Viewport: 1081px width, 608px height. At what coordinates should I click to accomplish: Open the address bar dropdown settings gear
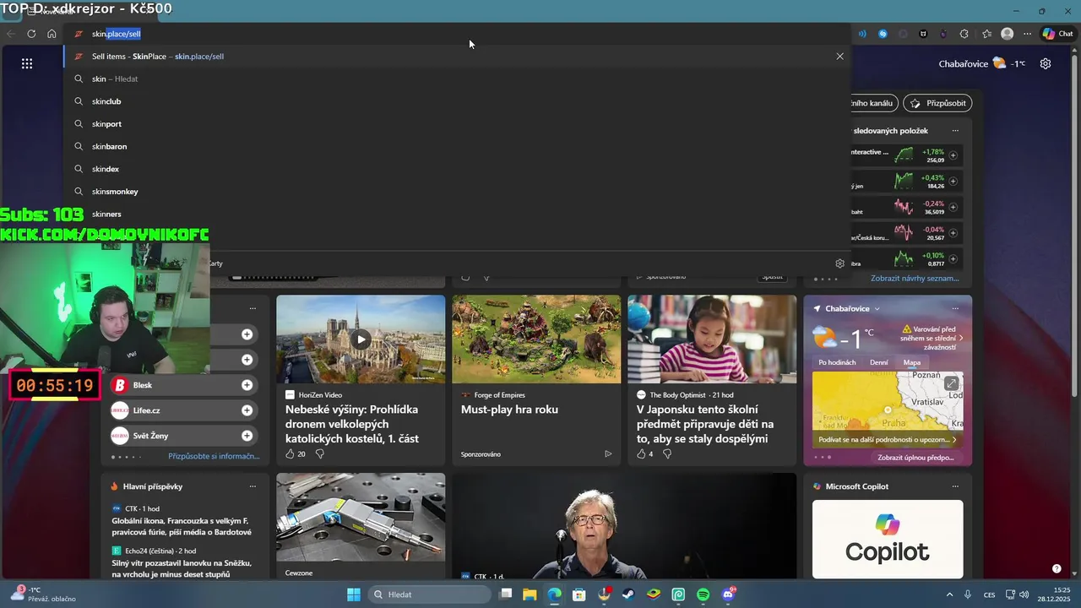(x=839, y=263)
